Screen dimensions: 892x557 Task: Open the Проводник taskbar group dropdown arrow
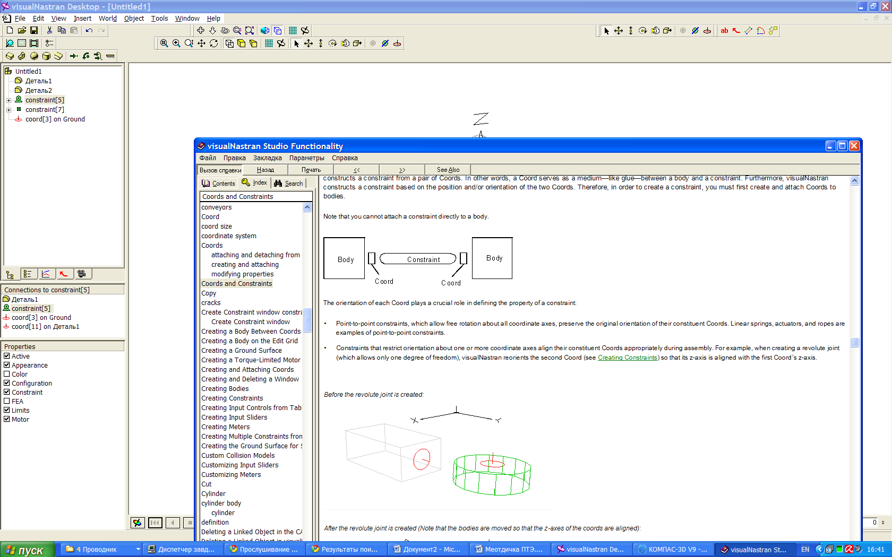(138, 550)
